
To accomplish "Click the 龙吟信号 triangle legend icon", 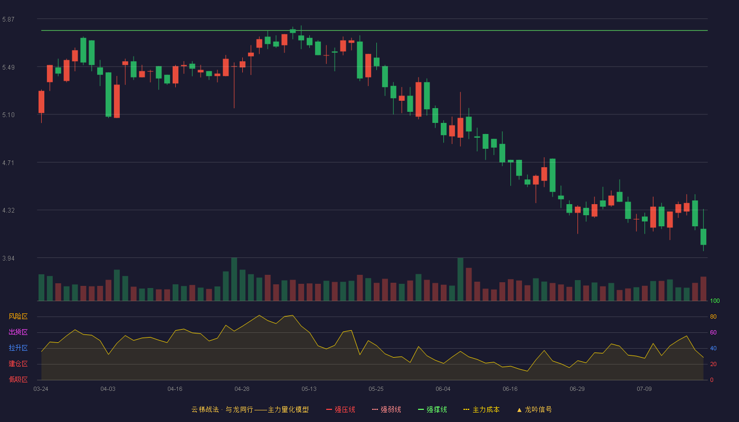I will pos(519,409).
